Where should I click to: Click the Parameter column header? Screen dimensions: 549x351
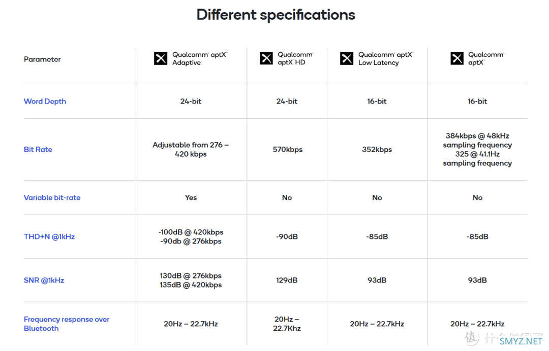[42, 59]
